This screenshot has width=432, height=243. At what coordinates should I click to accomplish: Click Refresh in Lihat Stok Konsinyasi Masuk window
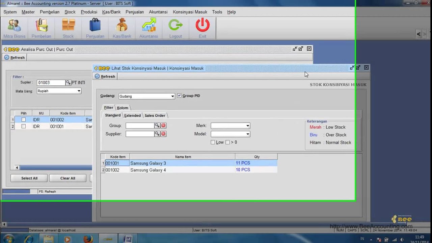click(105, 77)
